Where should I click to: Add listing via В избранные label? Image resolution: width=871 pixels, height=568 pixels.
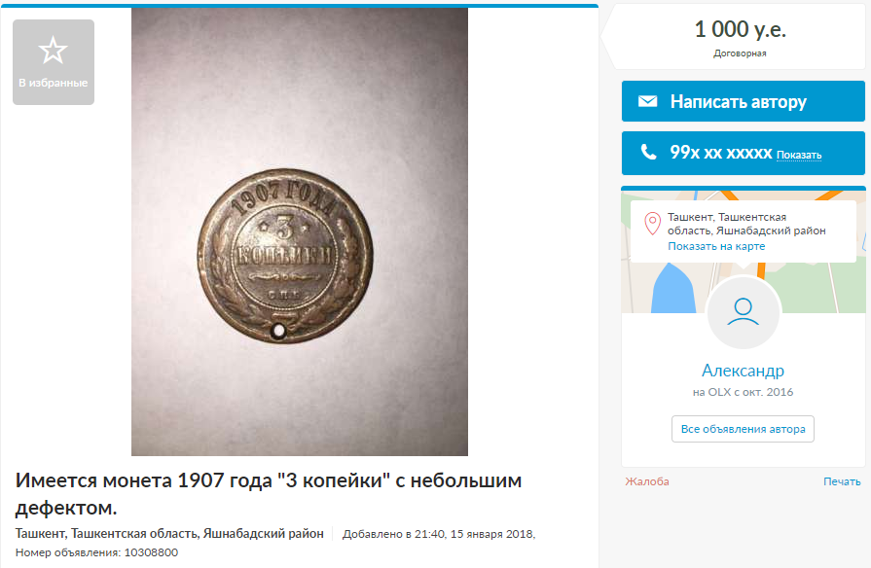tap(54, 83)
